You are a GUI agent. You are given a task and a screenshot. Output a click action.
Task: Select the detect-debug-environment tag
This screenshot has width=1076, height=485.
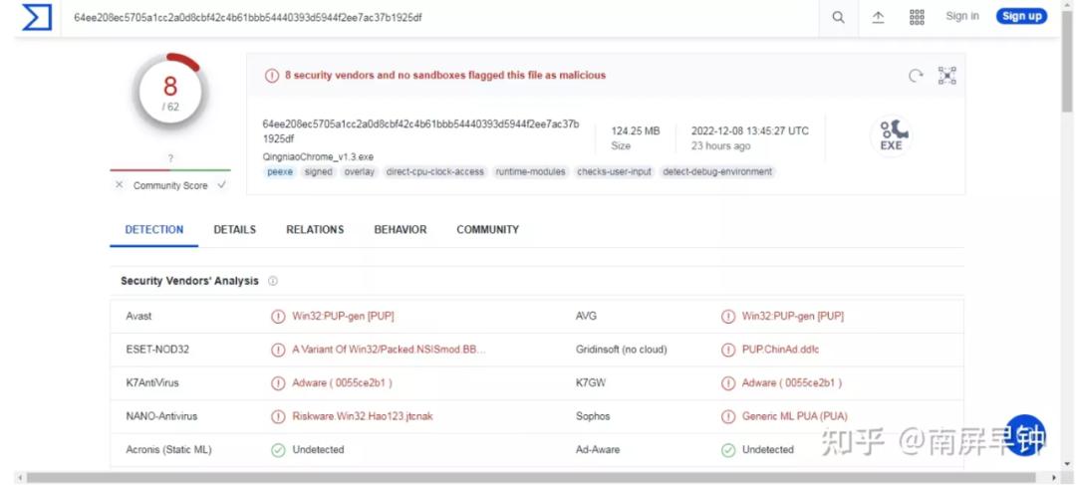click(717, 172)
